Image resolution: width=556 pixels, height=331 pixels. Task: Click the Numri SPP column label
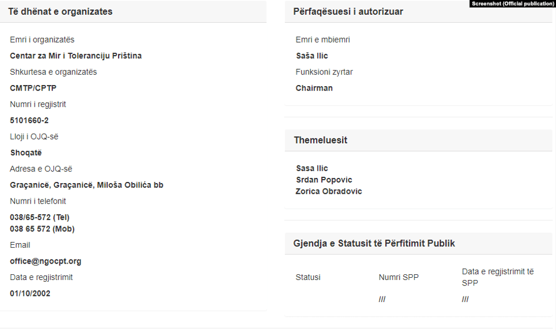point(398,277)
